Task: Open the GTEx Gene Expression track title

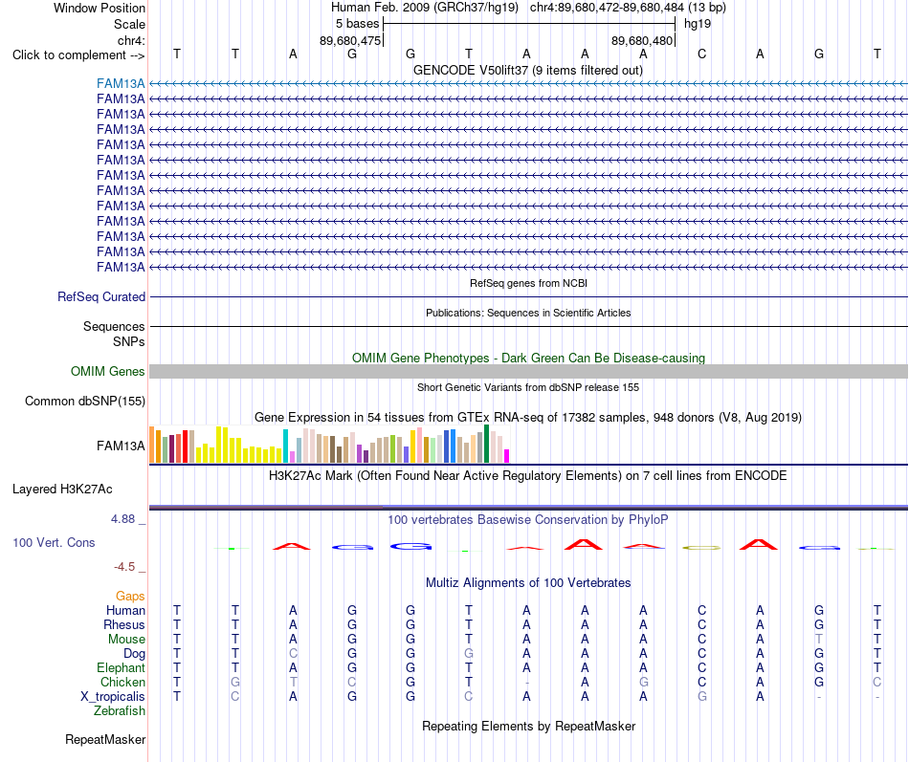Action: (527, 417)
